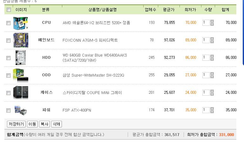This screenshot has width=244, height=144.
Task: Click the 저장하기 button
Action: [x=16, y=124]
